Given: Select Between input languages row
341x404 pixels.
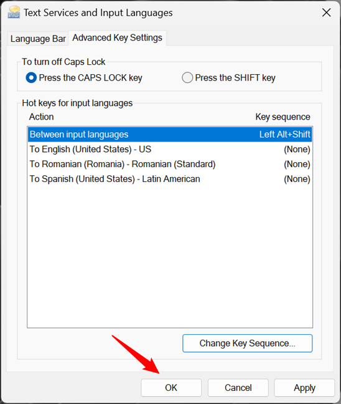Looking at the screenshot, I should click(x=170, y=134).
